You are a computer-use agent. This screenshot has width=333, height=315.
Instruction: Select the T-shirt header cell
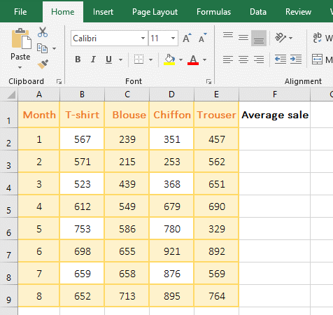tap(82, 115)
